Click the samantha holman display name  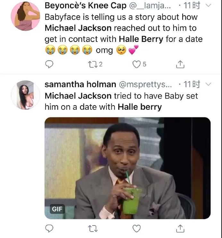[80, 84]
